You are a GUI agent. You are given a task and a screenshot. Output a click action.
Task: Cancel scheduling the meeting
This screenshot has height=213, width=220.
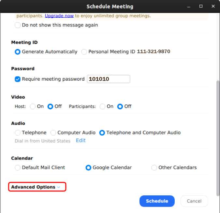194,201
